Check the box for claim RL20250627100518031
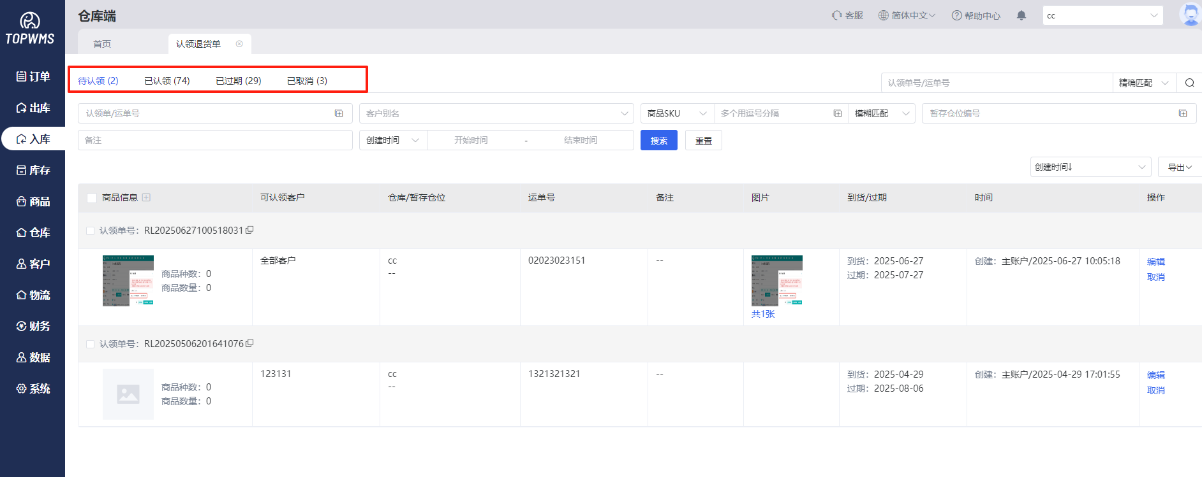1202x477 pixels. (91, 231)
